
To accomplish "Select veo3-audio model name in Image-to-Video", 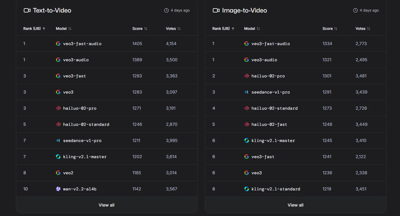I will point(264,60).
